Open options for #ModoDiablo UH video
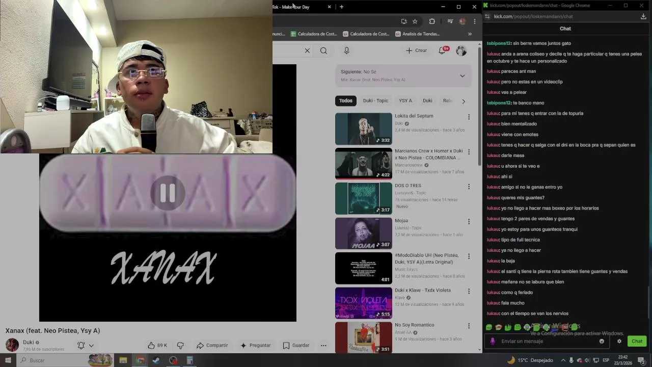 click(469, 256)
